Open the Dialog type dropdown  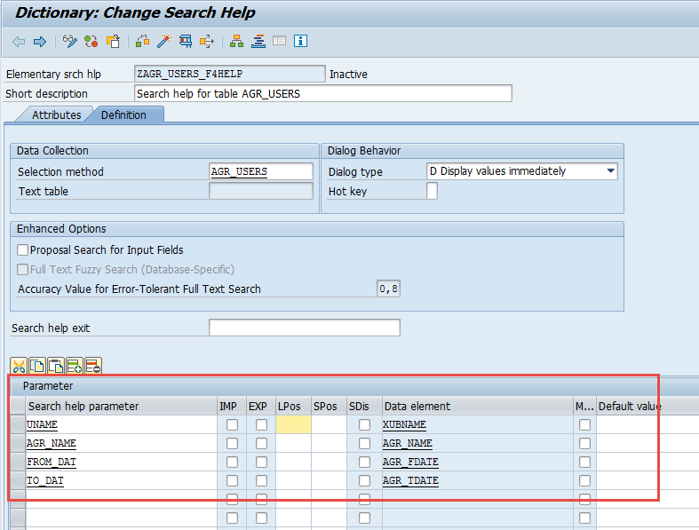click(x=611, y=171)
